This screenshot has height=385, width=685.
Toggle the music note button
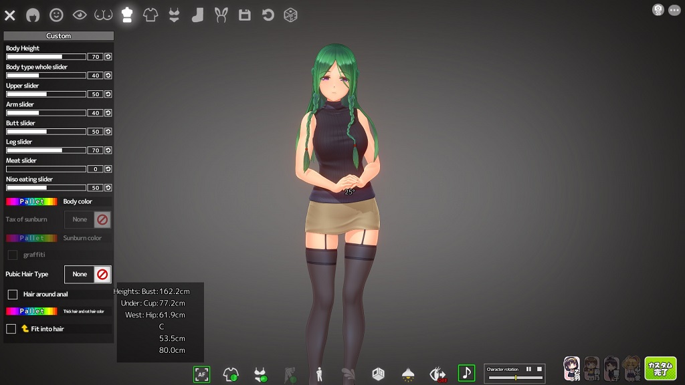466,373
